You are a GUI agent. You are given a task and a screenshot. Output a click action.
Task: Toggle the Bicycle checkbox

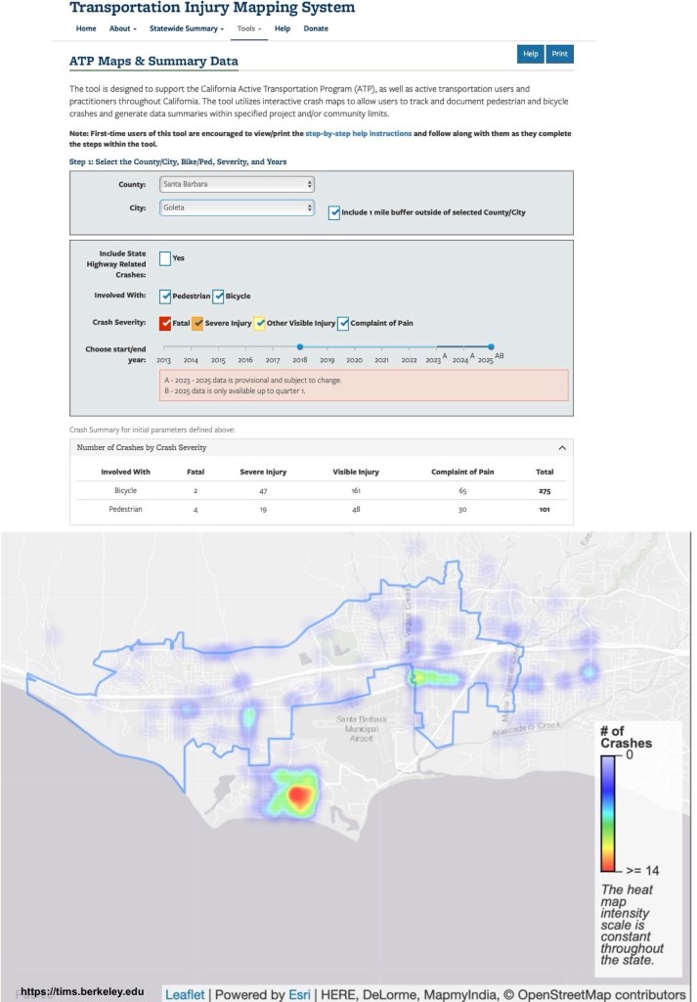pos(219,296)
